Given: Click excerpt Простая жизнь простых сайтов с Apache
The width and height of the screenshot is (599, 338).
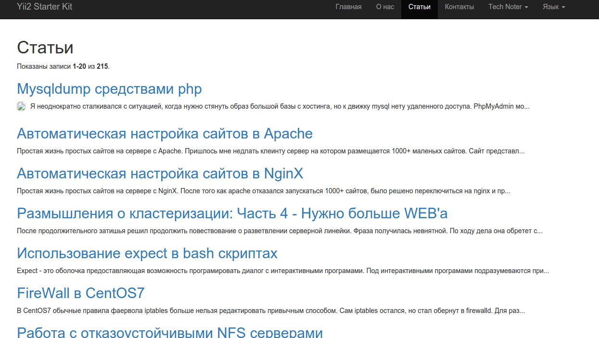Looking at the screenshot, I should [x=271, y=151].
